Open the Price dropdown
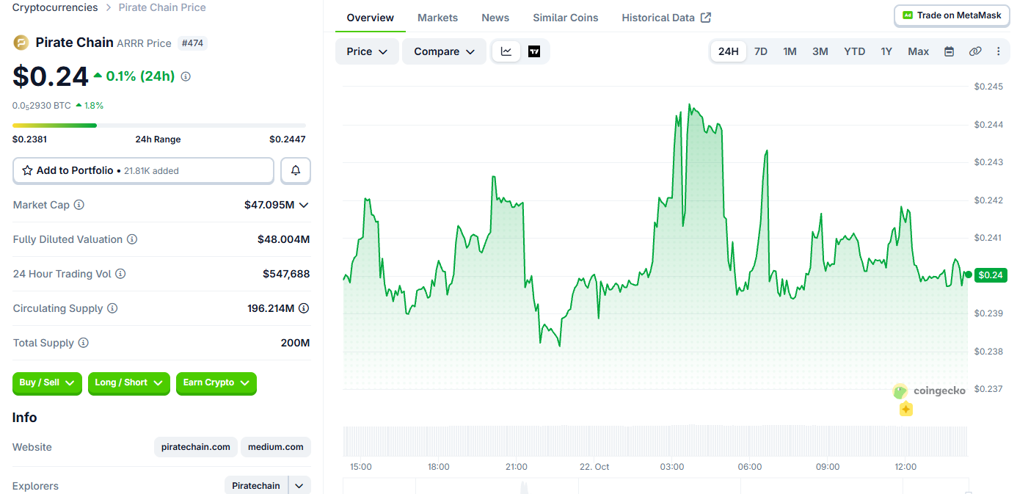This screenshot has height=494, width=1017. (367, 51)
